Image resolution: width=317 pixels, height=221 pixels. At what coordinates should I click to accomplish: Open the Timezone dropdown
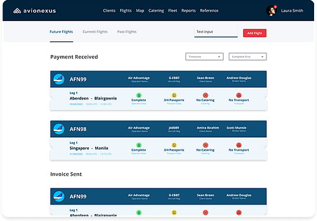[204, 57]
